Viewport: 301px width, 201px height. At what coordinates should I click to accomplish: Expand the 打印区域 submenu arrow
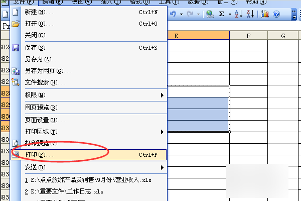pyautogui.click(x=162, y=132)
